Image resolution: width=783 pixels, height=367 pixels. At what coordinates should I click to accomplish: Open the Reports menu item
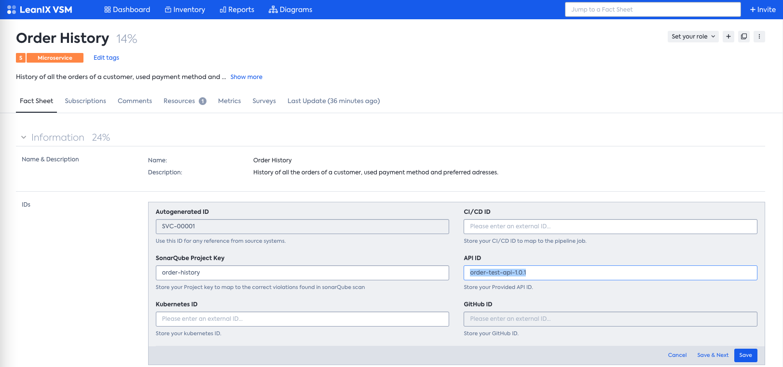coord(237,10)
